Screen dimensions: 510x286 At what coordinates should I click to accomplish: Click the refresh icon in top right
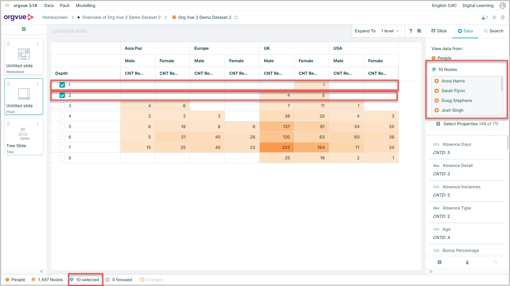pyautogui.click(x=503, y=17)
